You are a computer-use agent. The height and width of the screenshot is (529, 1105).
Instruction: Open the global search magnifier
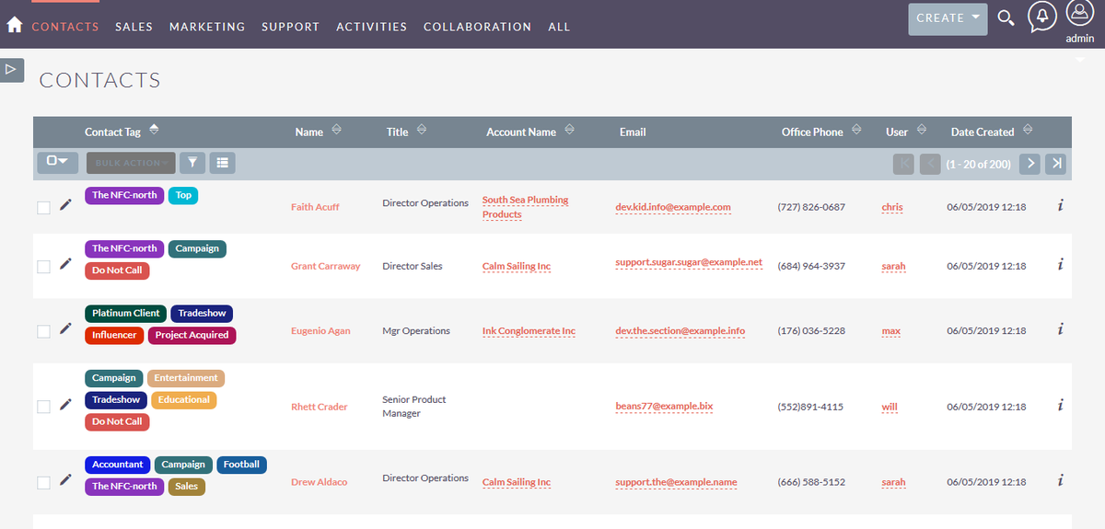pos(1006,18)
